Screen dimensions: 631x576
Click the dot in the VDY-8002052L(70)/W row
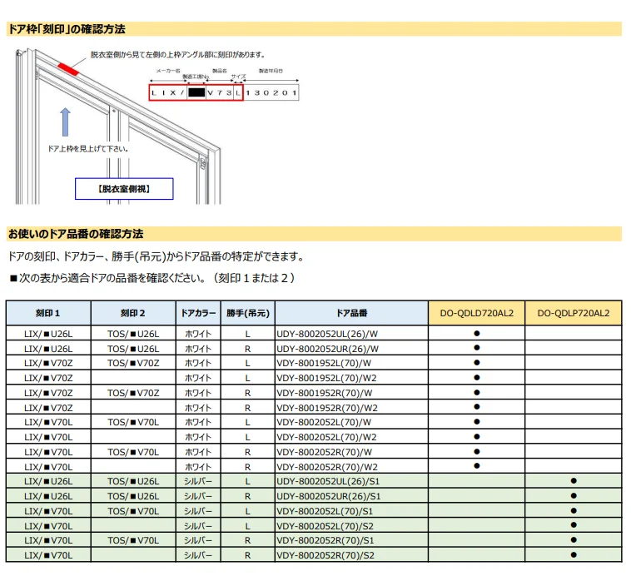point(476,421)
